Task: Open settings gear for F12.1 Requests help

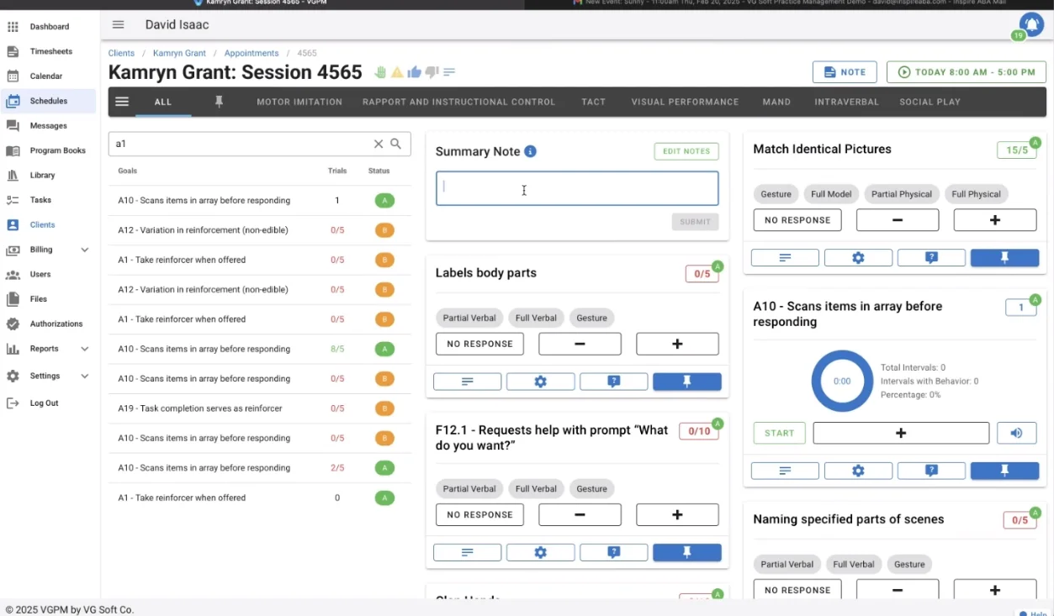Action: (541, 552)
